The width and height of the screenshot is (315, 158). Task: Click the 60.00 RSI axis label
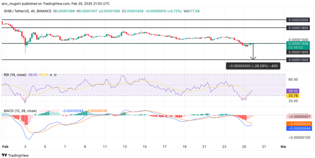(293, 80)
